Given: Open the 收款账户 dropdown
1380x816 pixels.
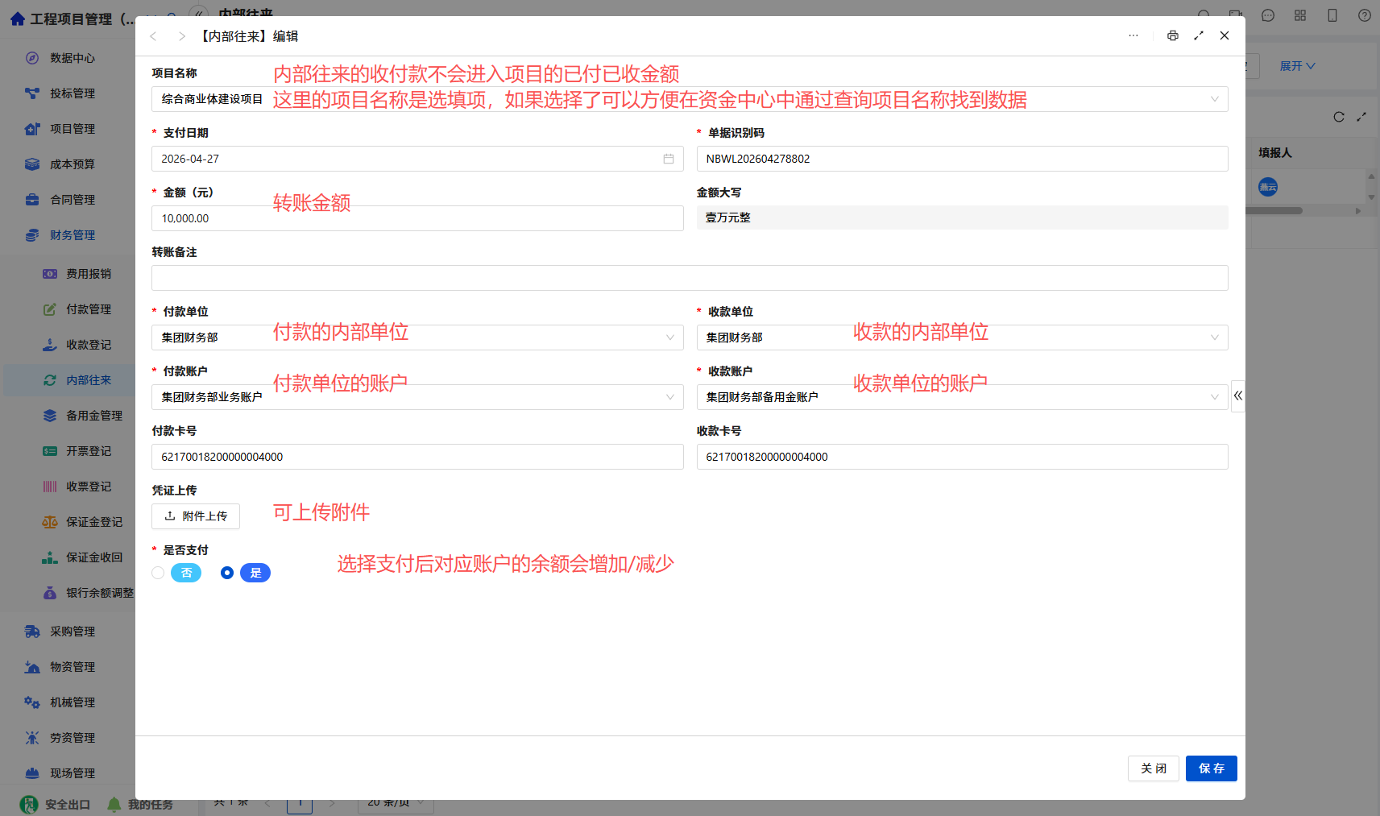Looking at the screenshot, I should (963, 397).
